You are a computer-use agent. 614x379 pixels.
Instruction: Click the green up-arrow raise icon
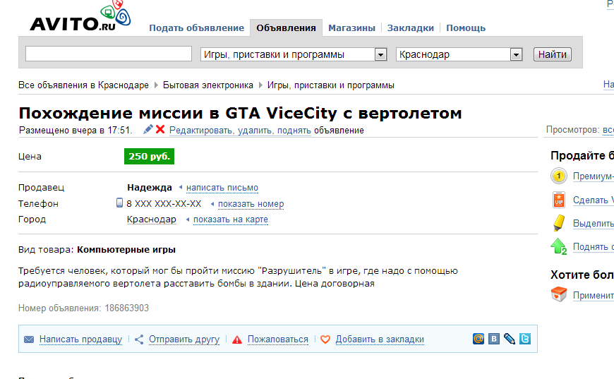pos(559,246)
